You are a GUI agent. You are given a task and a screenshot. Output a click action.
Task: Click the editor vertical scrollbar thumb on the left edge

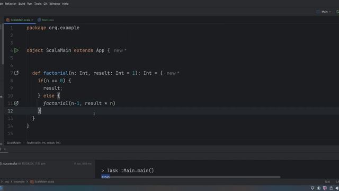click(2, 45)
